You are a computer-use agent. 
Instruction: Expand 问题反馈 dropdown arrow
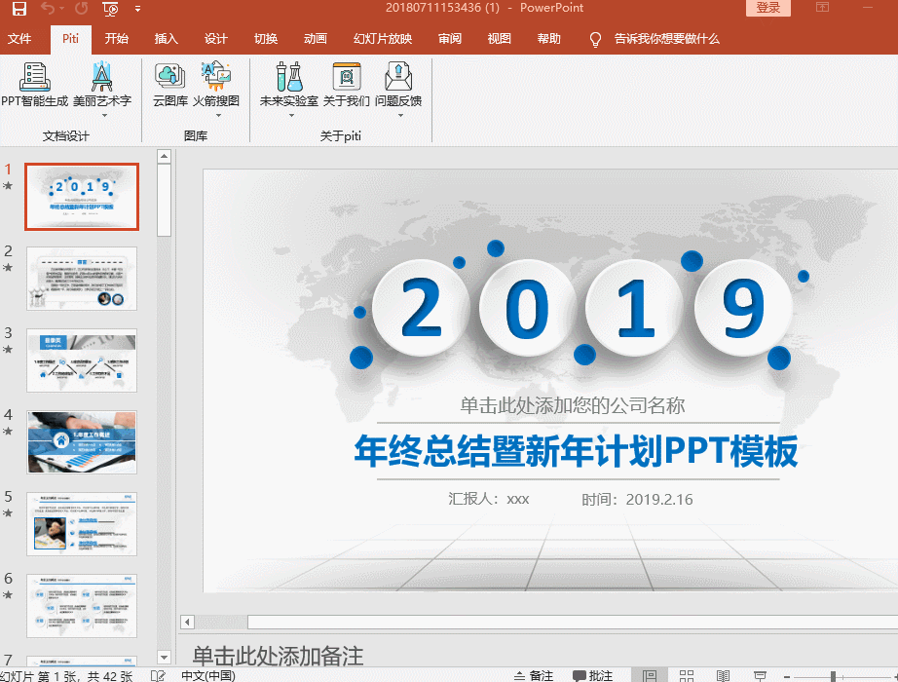click(401, 116)
